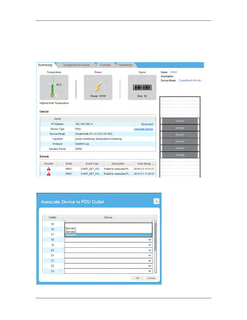Click outlet number 17 in dialog
247x320 pixels.
[x=53, y=234]
